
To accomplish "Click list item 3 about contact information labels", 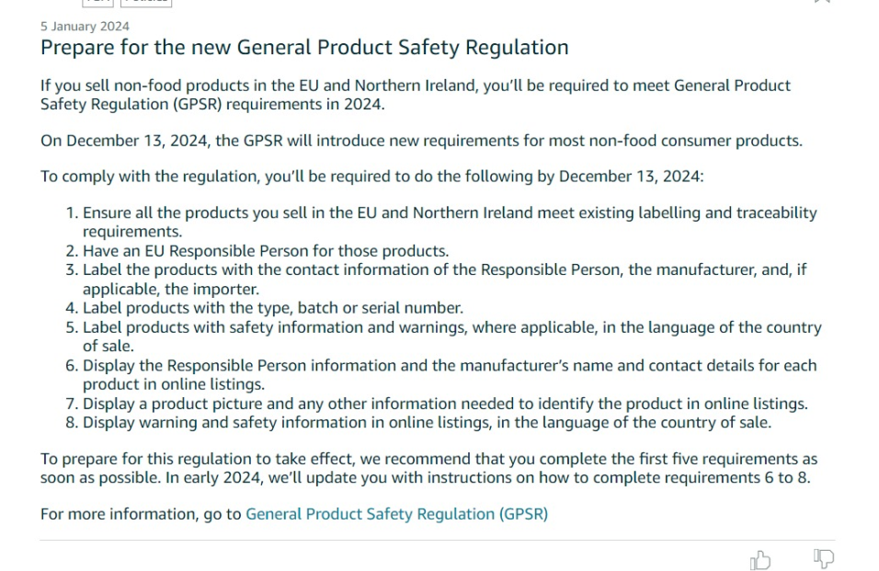I will point(436,279).
